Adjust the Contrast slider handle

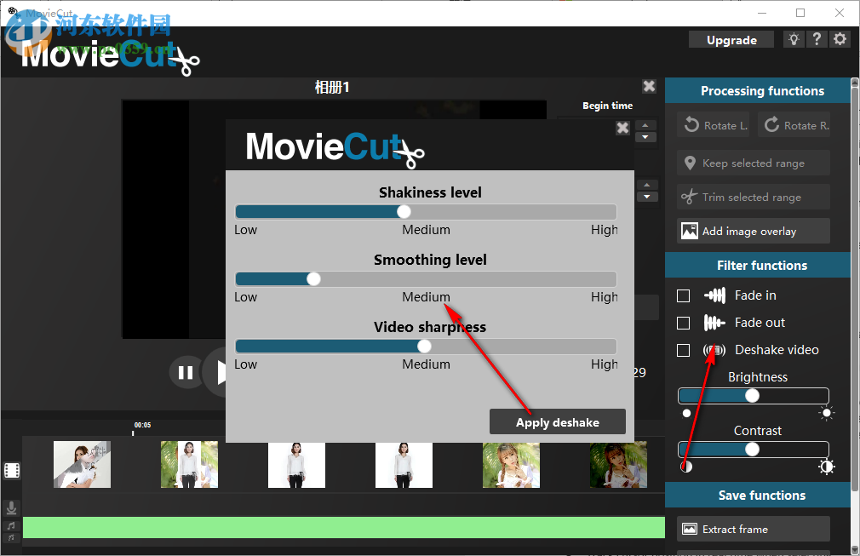(x=752, y=449)
